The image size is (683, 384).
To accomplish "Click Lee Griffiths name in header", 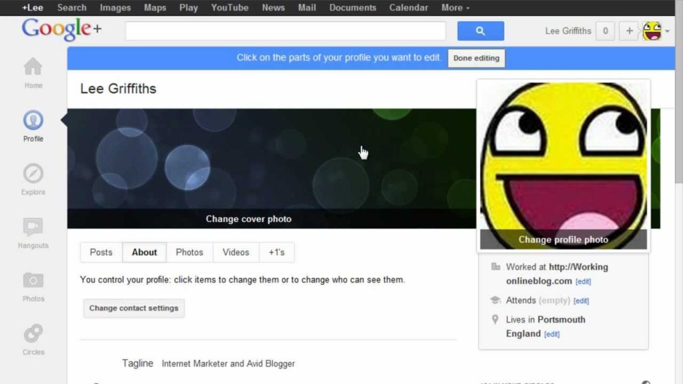I will click(x=568, y=31).
